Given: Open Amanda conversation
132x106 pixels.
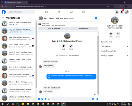Looking at the screenshot, I should click(18, 61).
